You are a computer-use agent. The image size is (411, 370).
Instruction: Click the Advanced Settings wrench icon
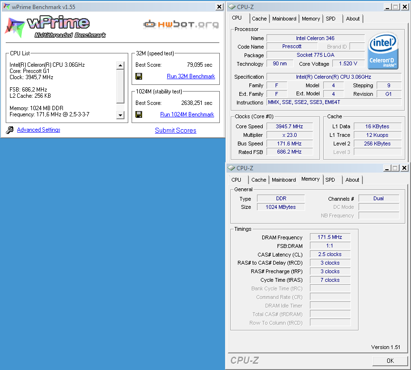tap(10, 130)
